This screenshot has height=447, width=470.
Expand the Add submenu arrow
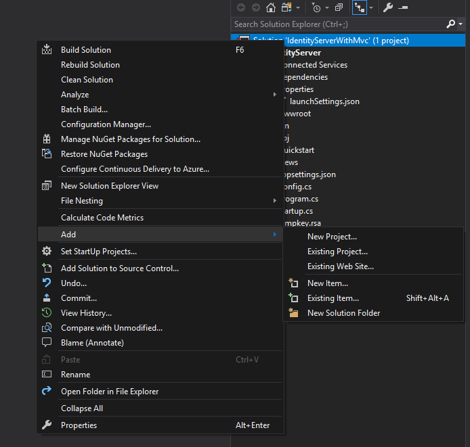(x=274, y=235)
